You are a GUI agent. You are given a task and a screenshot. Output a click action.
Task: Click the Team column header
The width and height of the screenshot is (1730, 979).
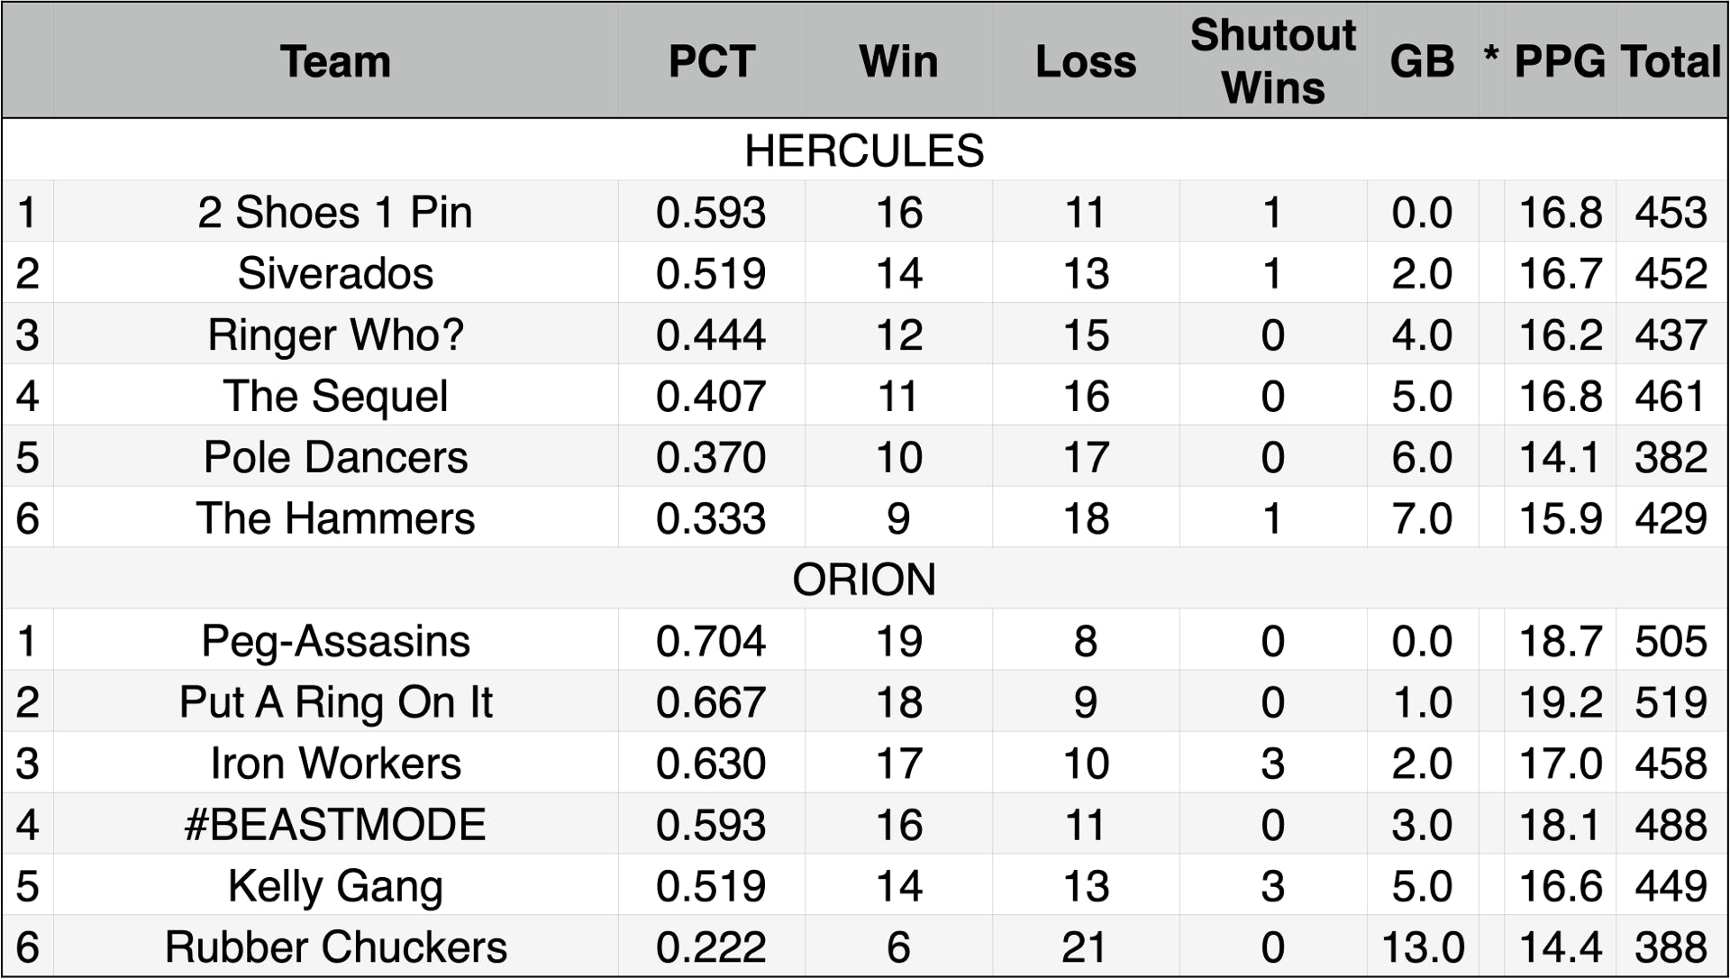[335, 61]
